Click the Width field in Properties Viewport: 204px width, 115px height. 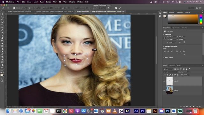pyautogui.click(x=172, y=37)
